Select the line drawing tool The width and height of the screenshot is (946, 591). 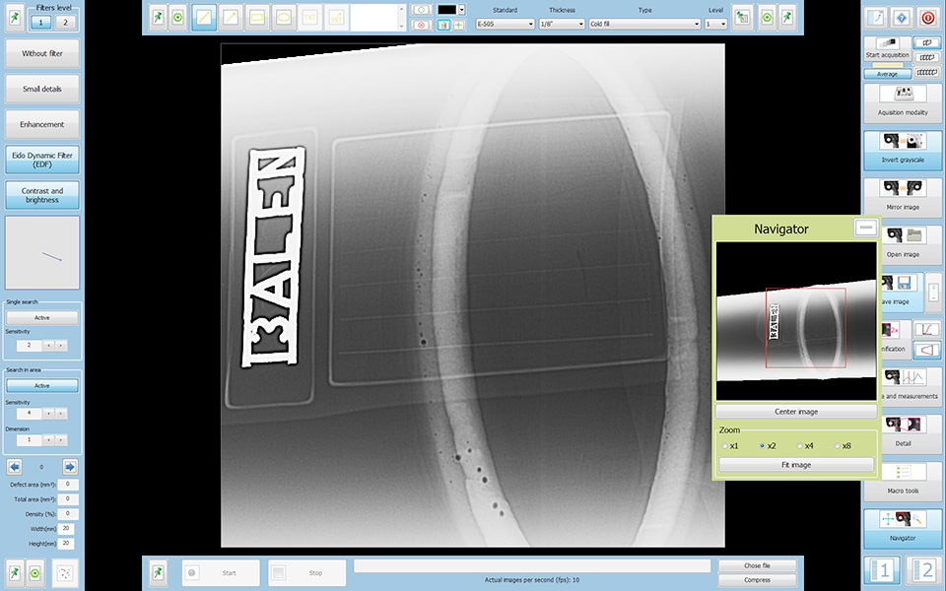pos(204,18)
